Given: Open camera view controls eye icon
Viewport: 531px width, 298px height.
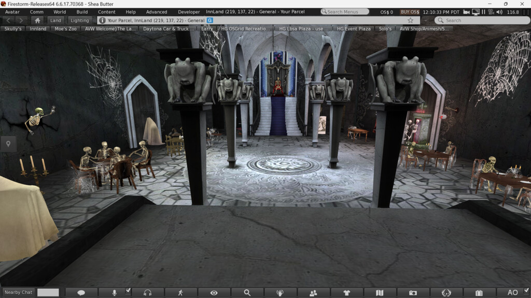Looking at the screenshot, I should pyautogui.click(x=214, y=293).
